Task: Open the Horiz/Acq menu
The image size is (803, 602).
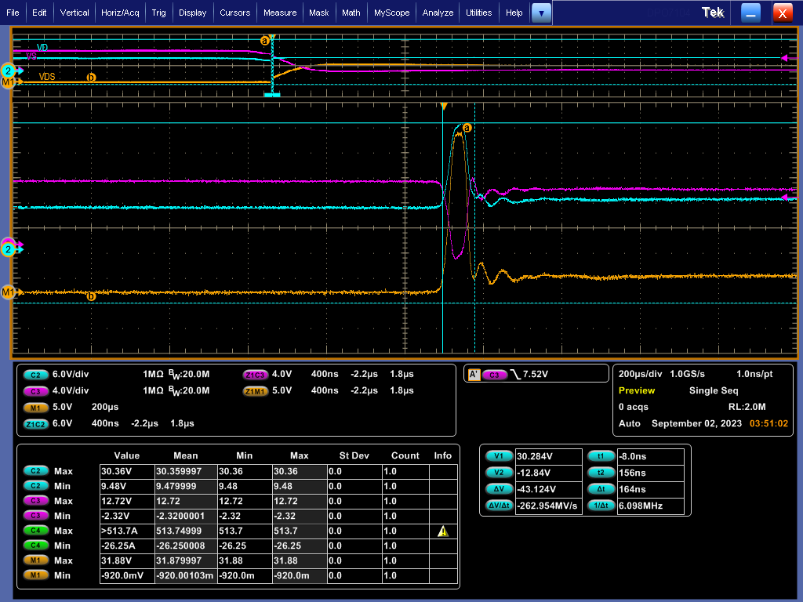Action: (121, 13)
